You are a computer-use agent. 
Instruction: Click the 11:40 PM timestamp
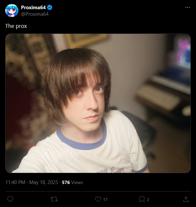pos(15,182)
